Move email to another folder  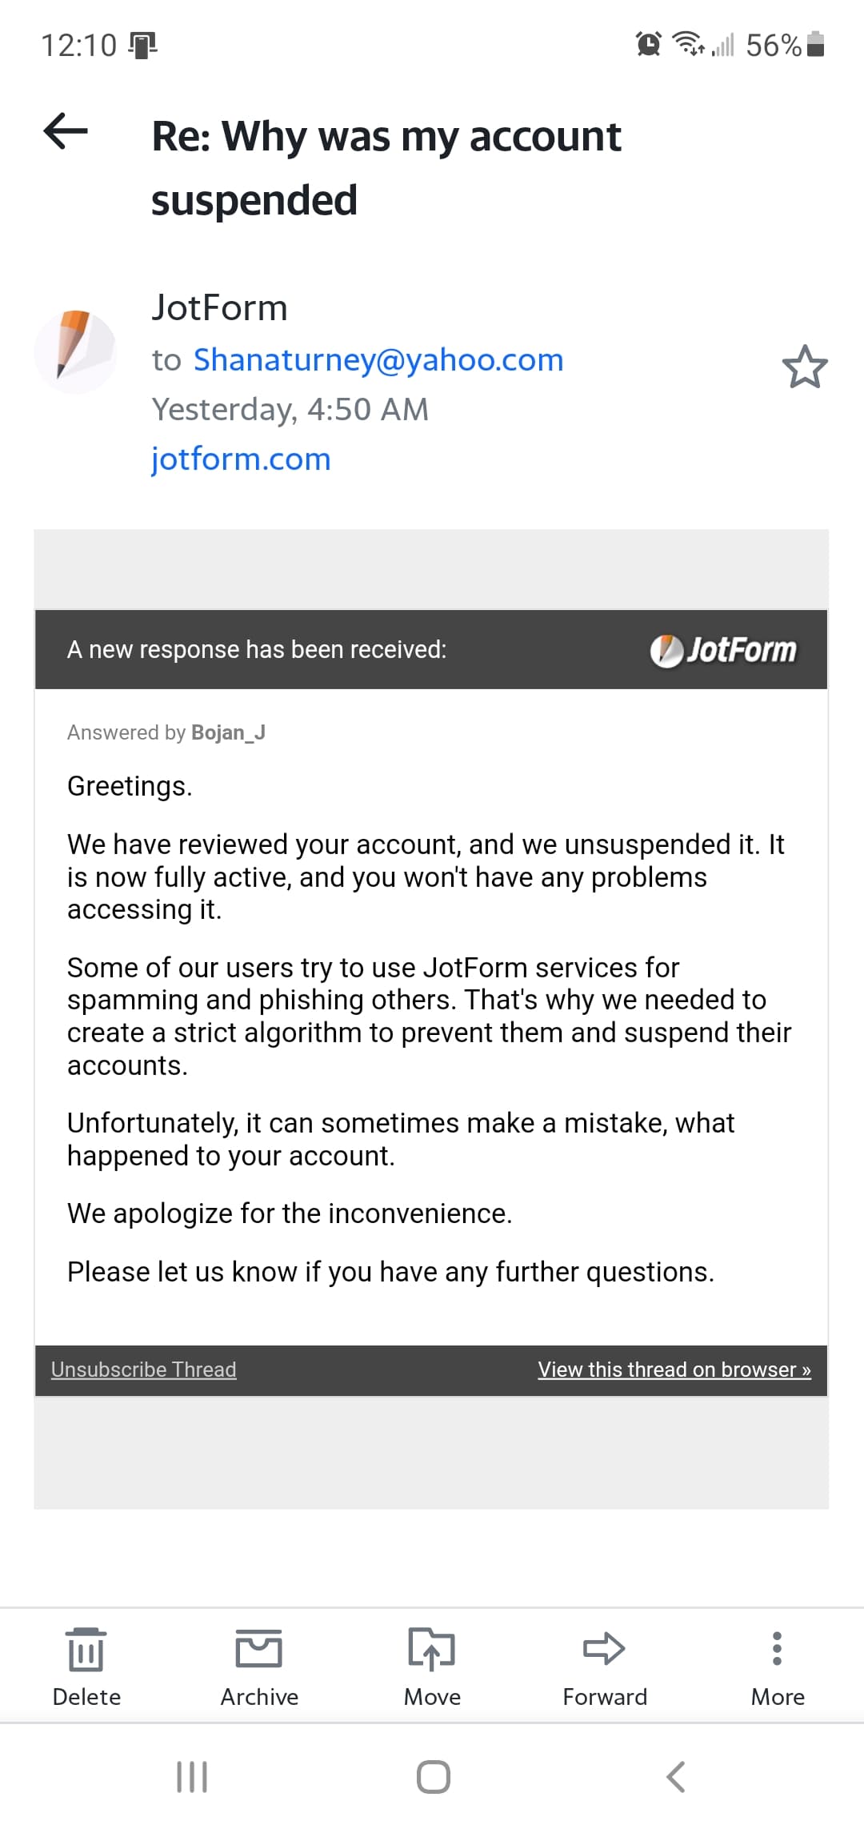tap(432, 1663)
